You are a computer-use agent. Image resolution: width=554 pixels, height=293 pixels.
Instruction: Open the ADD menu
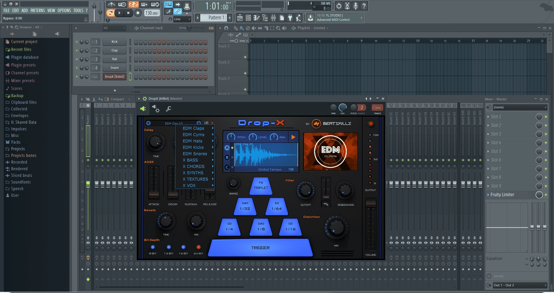(25, 10)
